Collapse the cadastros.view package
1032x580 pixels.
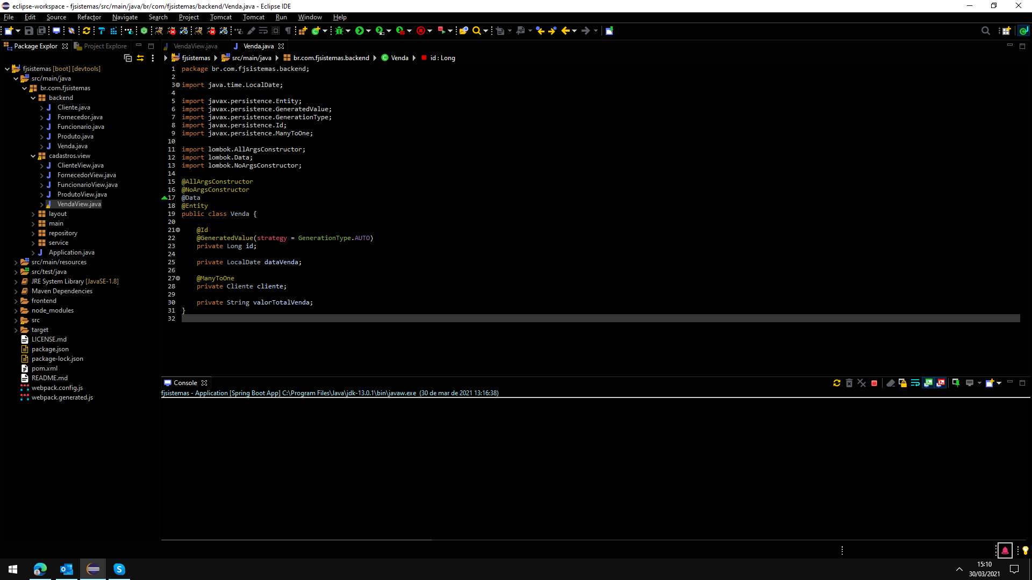tap(33, 156)
